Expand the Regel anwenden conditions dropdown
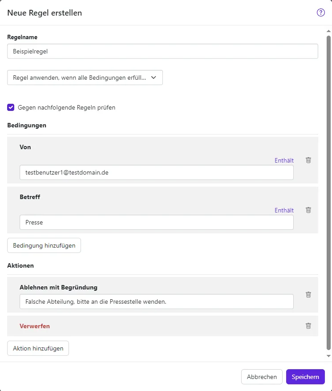The height and width of the screenshot is (391, 332). pyautogui.click(x=85, y=77)
